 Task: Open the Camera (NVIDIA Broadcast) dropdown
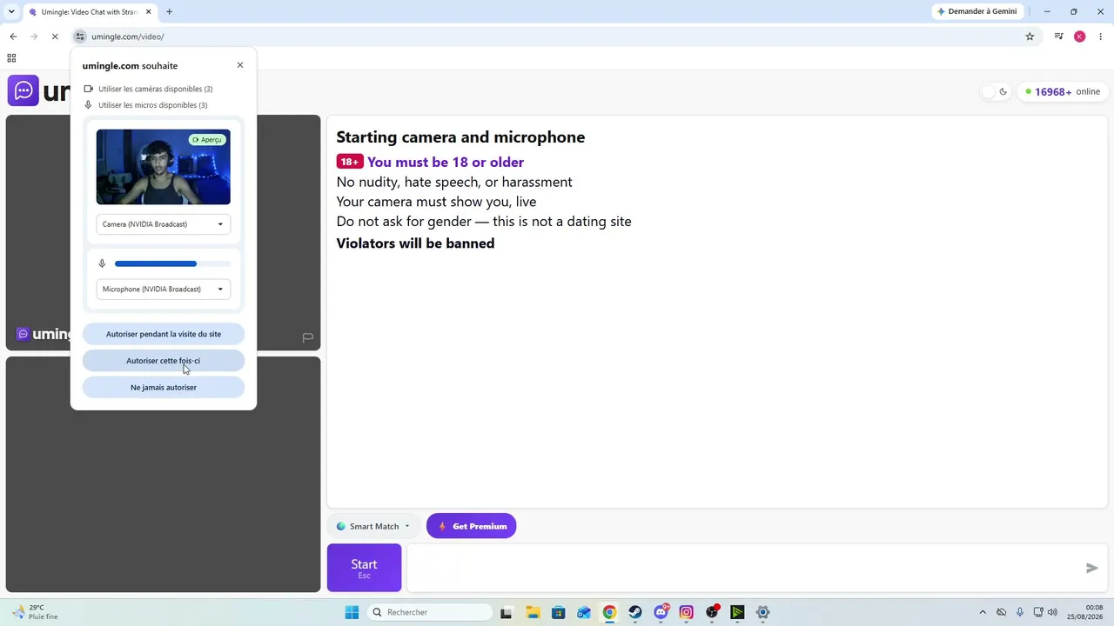(164, 224)
